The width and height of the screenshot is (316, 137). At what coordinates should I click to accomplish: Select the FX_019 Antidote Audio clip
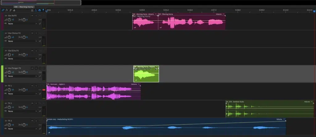click(x=270, y=109)
